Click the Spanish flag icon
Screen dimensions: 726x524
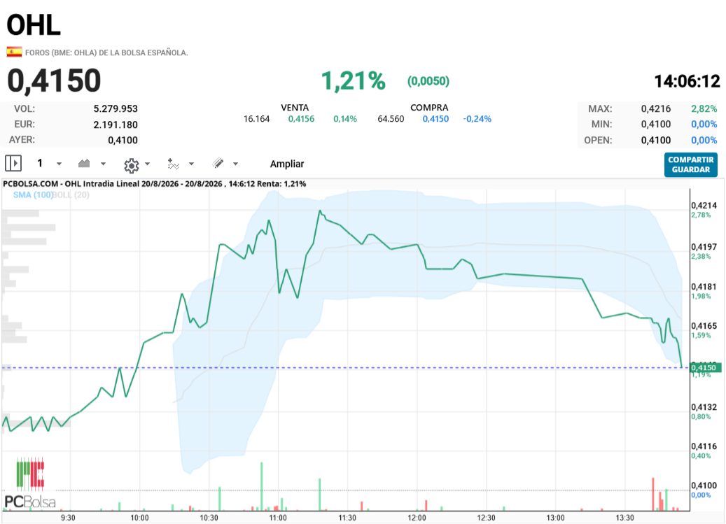coord(14,52)
